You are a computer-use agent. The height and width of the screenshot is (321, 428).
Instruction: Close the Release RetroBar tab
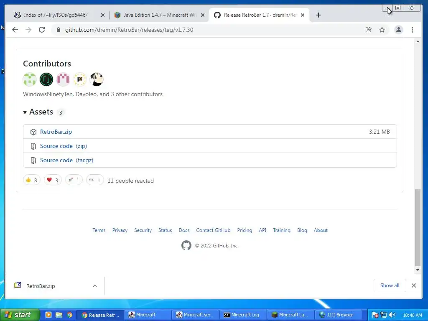point(303,15)
